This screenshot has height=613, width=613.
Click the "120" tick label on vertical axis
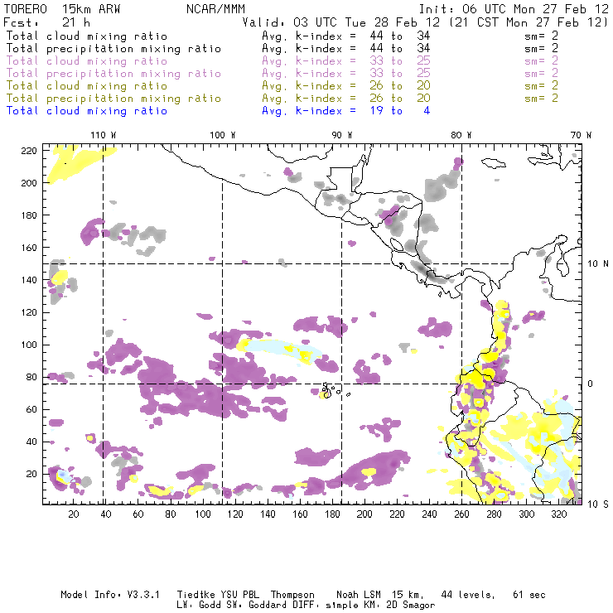pyautogui.click(x=29, y=312)
